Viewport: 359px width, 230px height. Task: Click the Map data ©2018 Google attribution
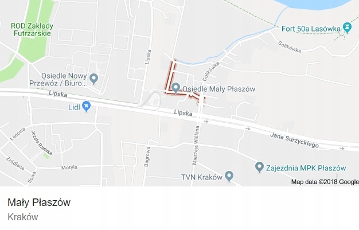[325, 182]
